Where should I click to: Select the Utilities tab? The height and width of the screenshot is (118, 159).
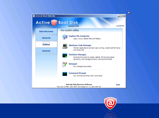point(46,44)
